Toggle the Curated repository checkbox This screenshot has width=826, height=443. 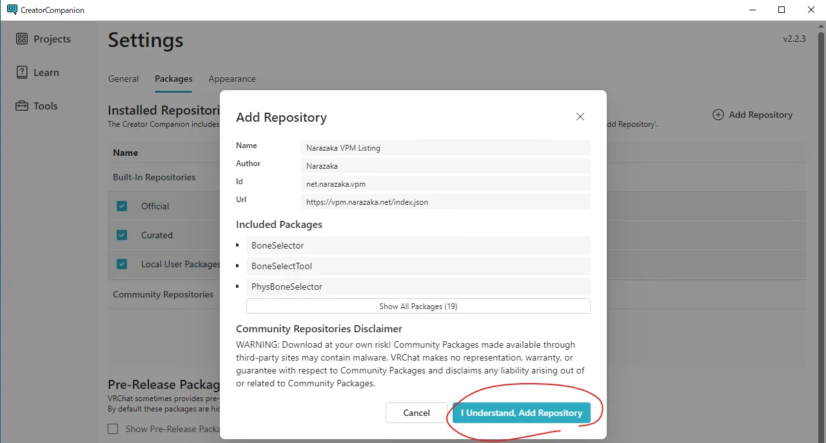pyautogui.click(x=122, y=235)
